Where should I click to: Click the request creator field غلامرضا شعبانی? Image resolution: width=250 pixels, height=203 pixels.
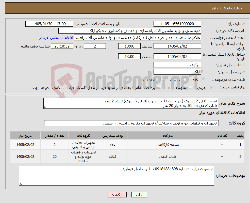[137, 38]
